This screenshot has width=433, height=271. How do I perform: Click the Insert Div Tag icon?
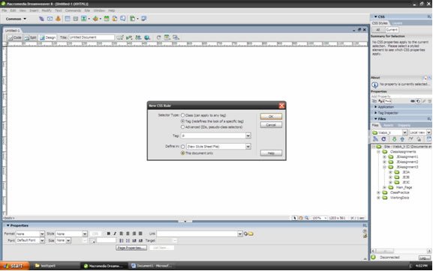point(75,19)
